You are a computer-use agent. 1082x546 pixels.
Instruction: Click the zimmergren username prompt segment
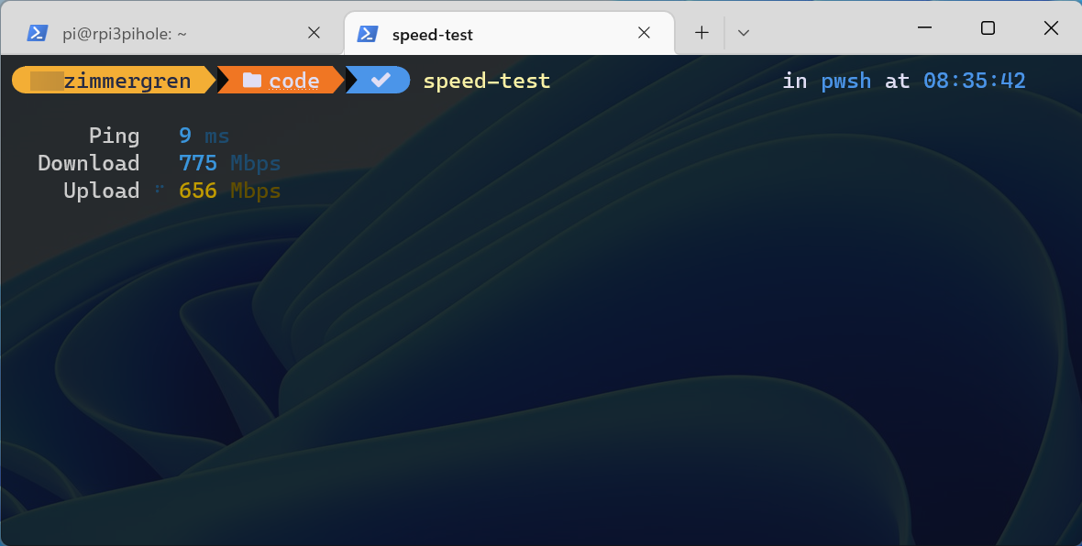127,81
